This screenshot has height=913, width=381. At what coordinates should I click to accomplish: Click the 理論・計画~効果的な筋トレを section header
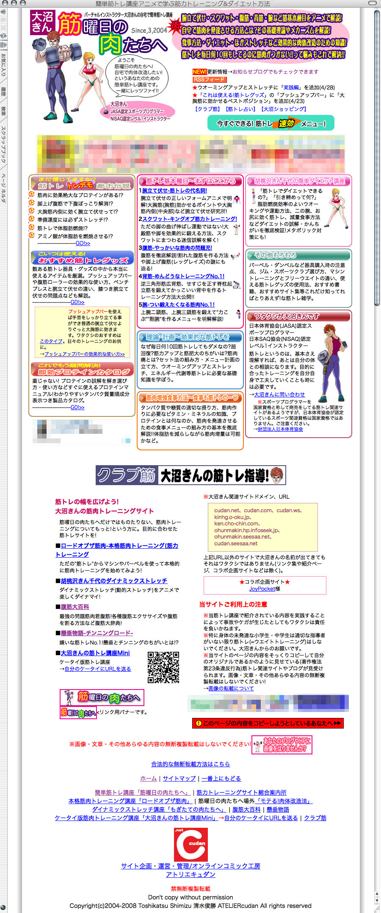(190, 337)
